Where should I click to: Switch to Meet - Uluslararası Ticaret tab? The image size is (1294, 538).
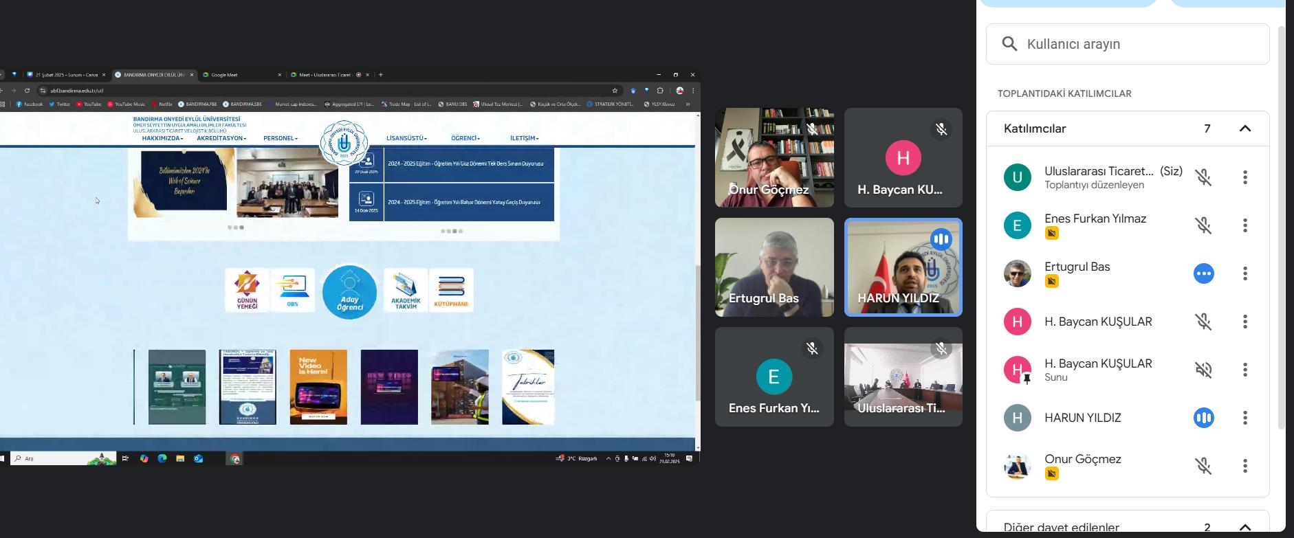329,74
